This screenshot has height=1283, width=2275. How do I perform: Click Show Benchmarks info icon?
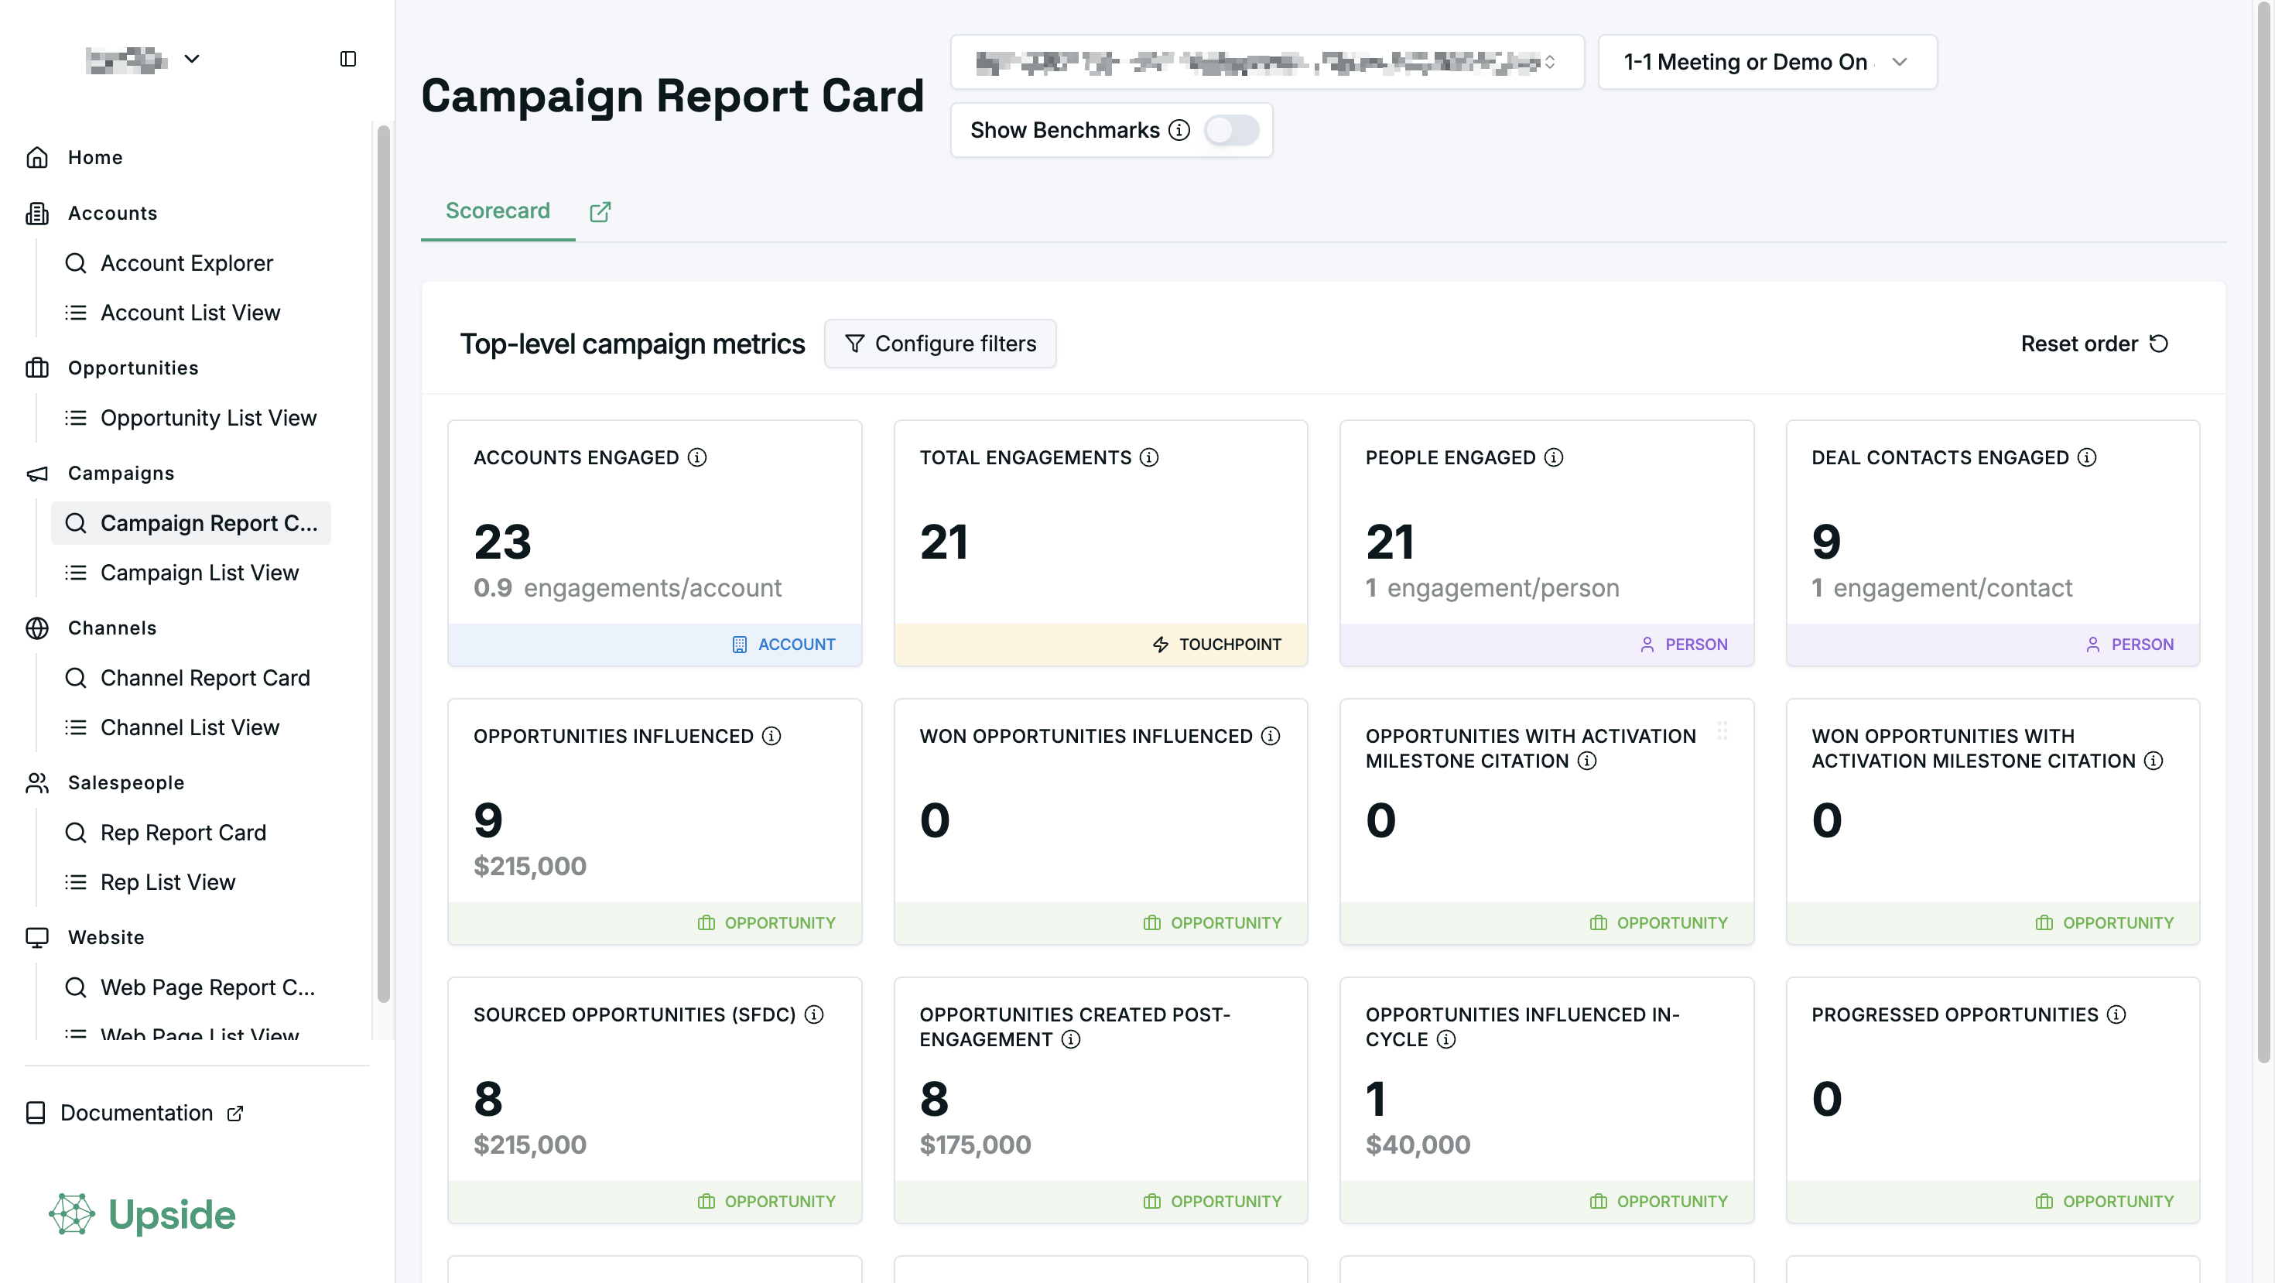pyautogui.click(x=1179, y=131)
